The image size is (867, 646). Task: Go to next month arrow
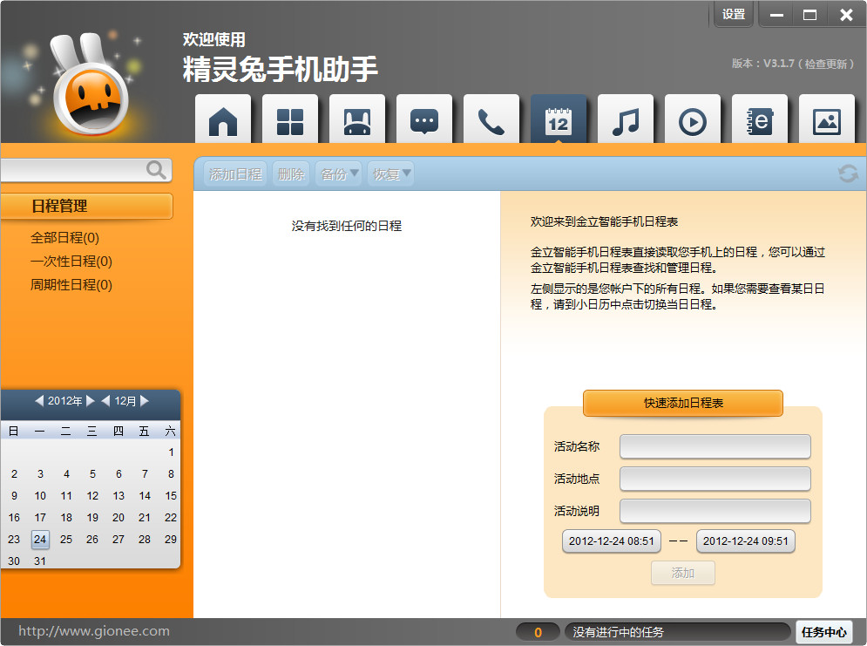145,400
